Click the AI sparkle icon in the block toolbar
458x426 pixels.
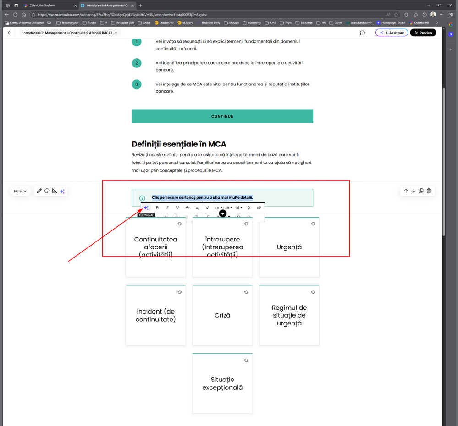pyautogui.click(x=62, y=191)
